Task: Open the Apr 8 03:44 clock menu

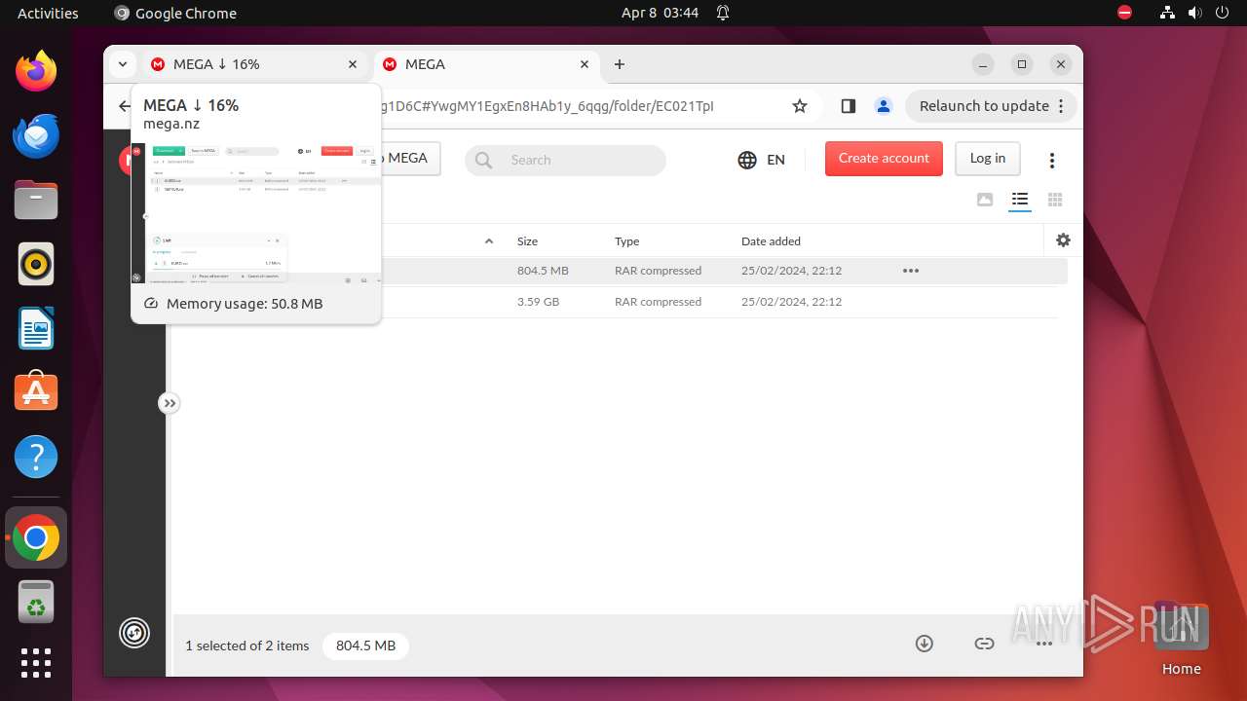Action: pyautogui.click(x=660, y=13)
